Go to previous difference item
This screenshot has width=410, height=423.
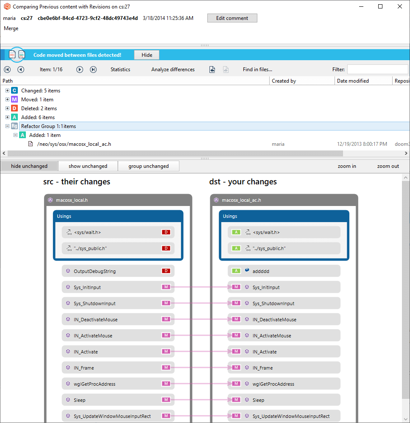click(21, 70)
